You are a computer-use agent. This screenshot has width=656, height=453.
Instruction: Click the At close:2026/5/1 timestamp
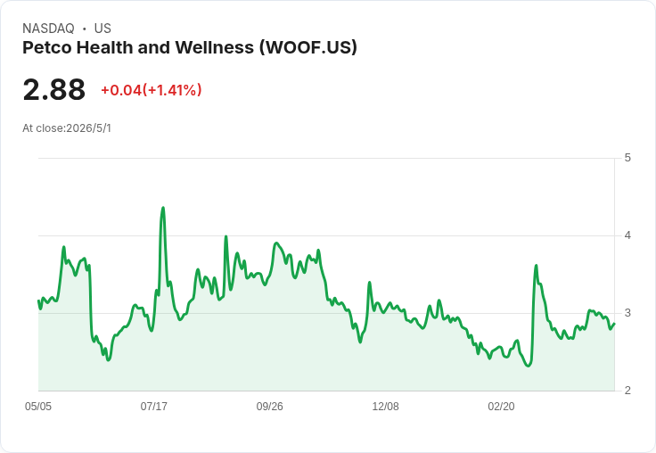click(67, 128)
